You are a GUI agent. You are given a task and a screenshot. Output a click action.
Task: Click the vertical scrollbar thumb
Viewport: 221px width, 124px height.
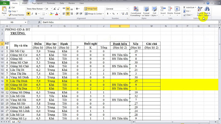[x=219, y=45]
